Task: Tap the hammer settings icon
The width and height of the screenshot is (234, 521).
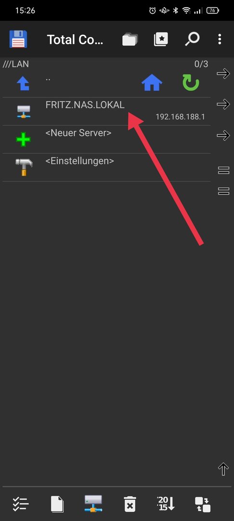Action: 24,167
